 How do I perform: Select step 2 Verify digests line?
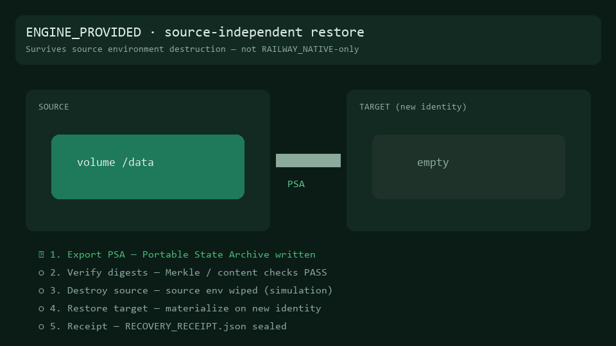click(183, 273)
